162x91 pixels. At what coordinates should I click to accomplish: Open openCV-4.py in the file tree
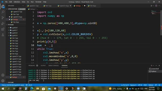(x=17, y=64)
